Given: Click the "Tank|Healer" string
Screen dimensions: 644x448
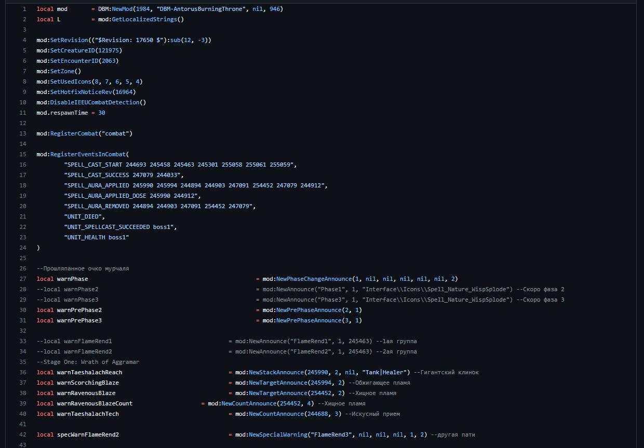Looking at the screenshot, I should pyautogui.click(x=388, y=372).
